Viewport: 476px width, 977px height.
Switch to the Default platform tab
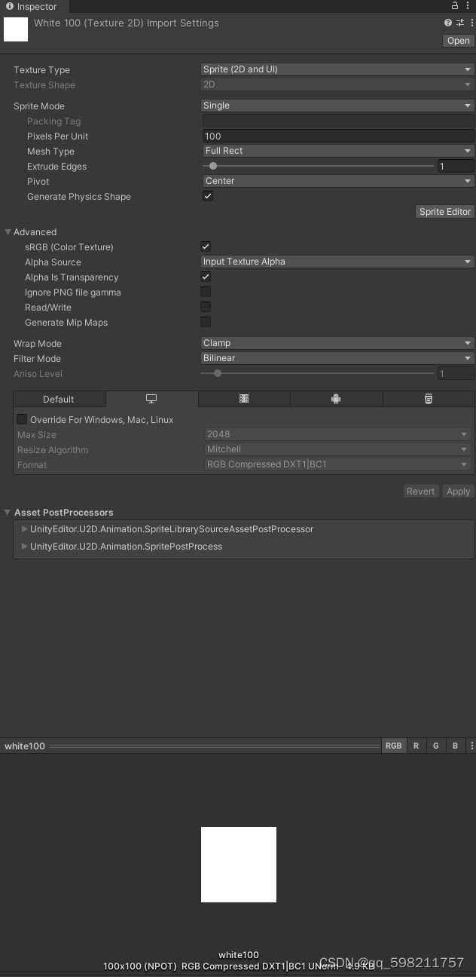[x=59, y=399]
